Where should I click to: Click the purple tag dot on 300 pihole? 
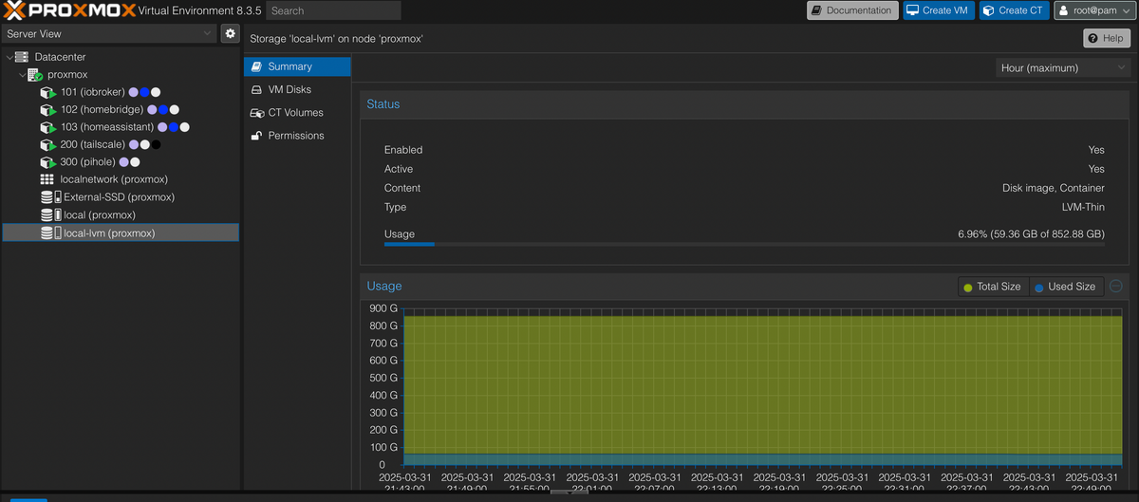coord(124,162)
